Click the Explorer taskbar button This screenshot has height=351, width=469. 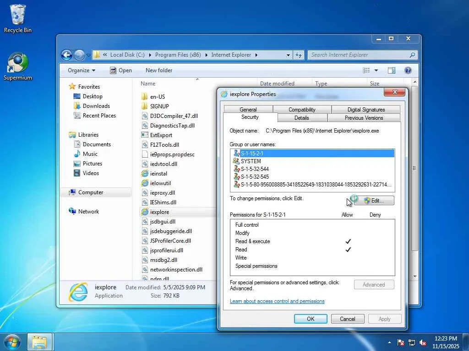tap(39, 342)
